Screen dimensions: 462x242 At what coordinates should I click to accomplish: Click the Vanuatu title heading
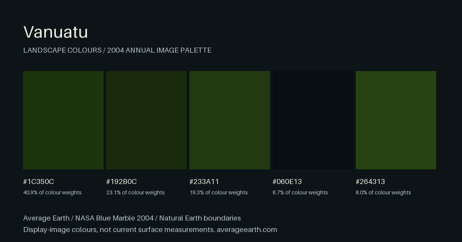[x=56, y=32]
